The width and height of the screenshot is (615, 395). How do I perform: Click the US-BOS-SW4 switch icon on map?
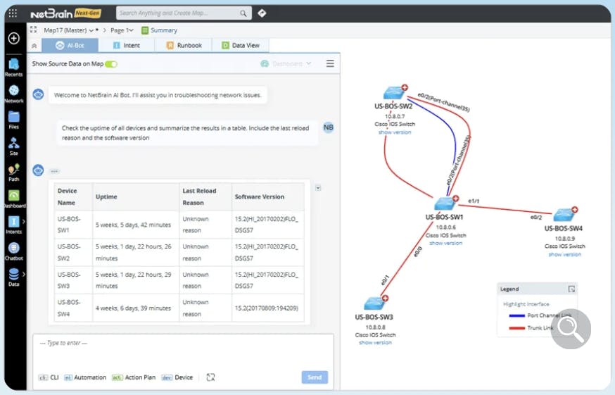(x=564, y=215)
